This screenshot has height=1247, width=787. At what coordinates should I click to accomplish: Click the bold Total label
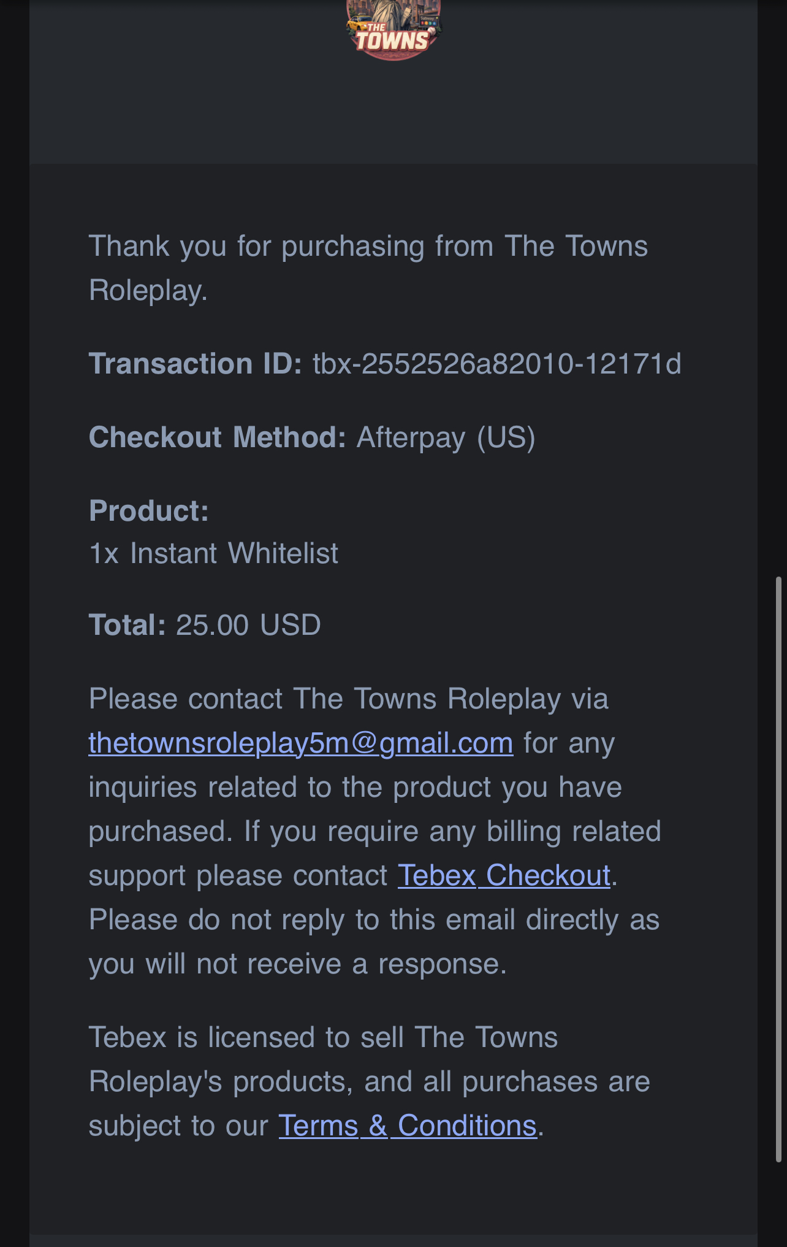click(x=127, y=625)
